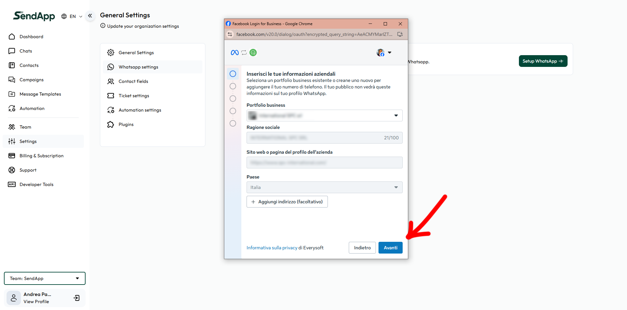Click the open-in-app icon in popup address bar
627x310 pixels.
(400, 34)
